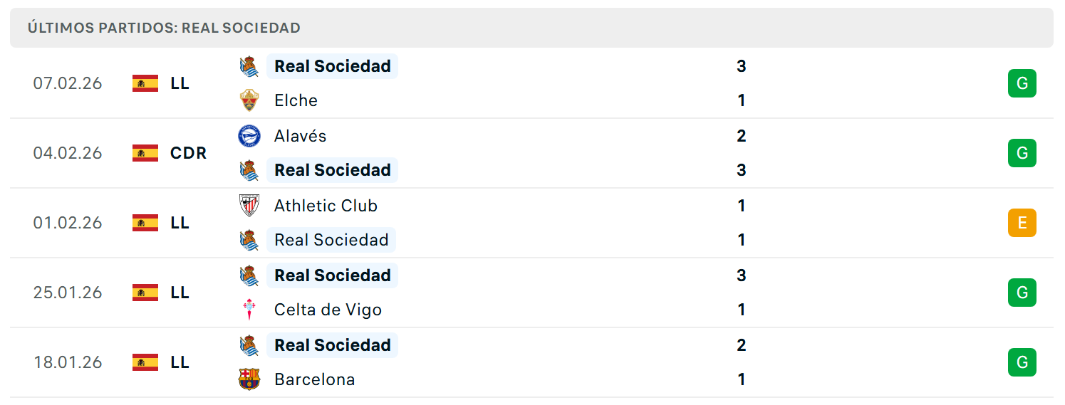The height and width of the screenshot is (405, 1065).
Task: Click the highlighted Real Sociedad in 01.02.26 match
Action: pyautogui.click(x=331, y=240)
